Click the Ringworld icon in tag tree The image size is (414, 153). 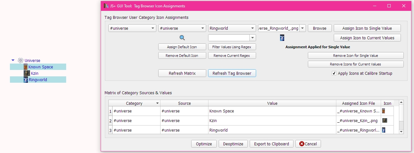click(26, 80)
